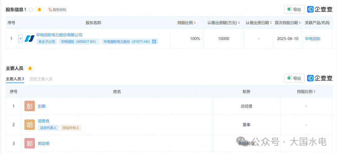Click the 华电国际（600027.SH）stock tag

coord(79,42)
